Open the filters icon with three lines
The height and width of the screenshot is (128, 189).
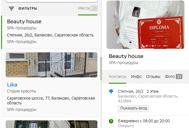coord(11,9)
